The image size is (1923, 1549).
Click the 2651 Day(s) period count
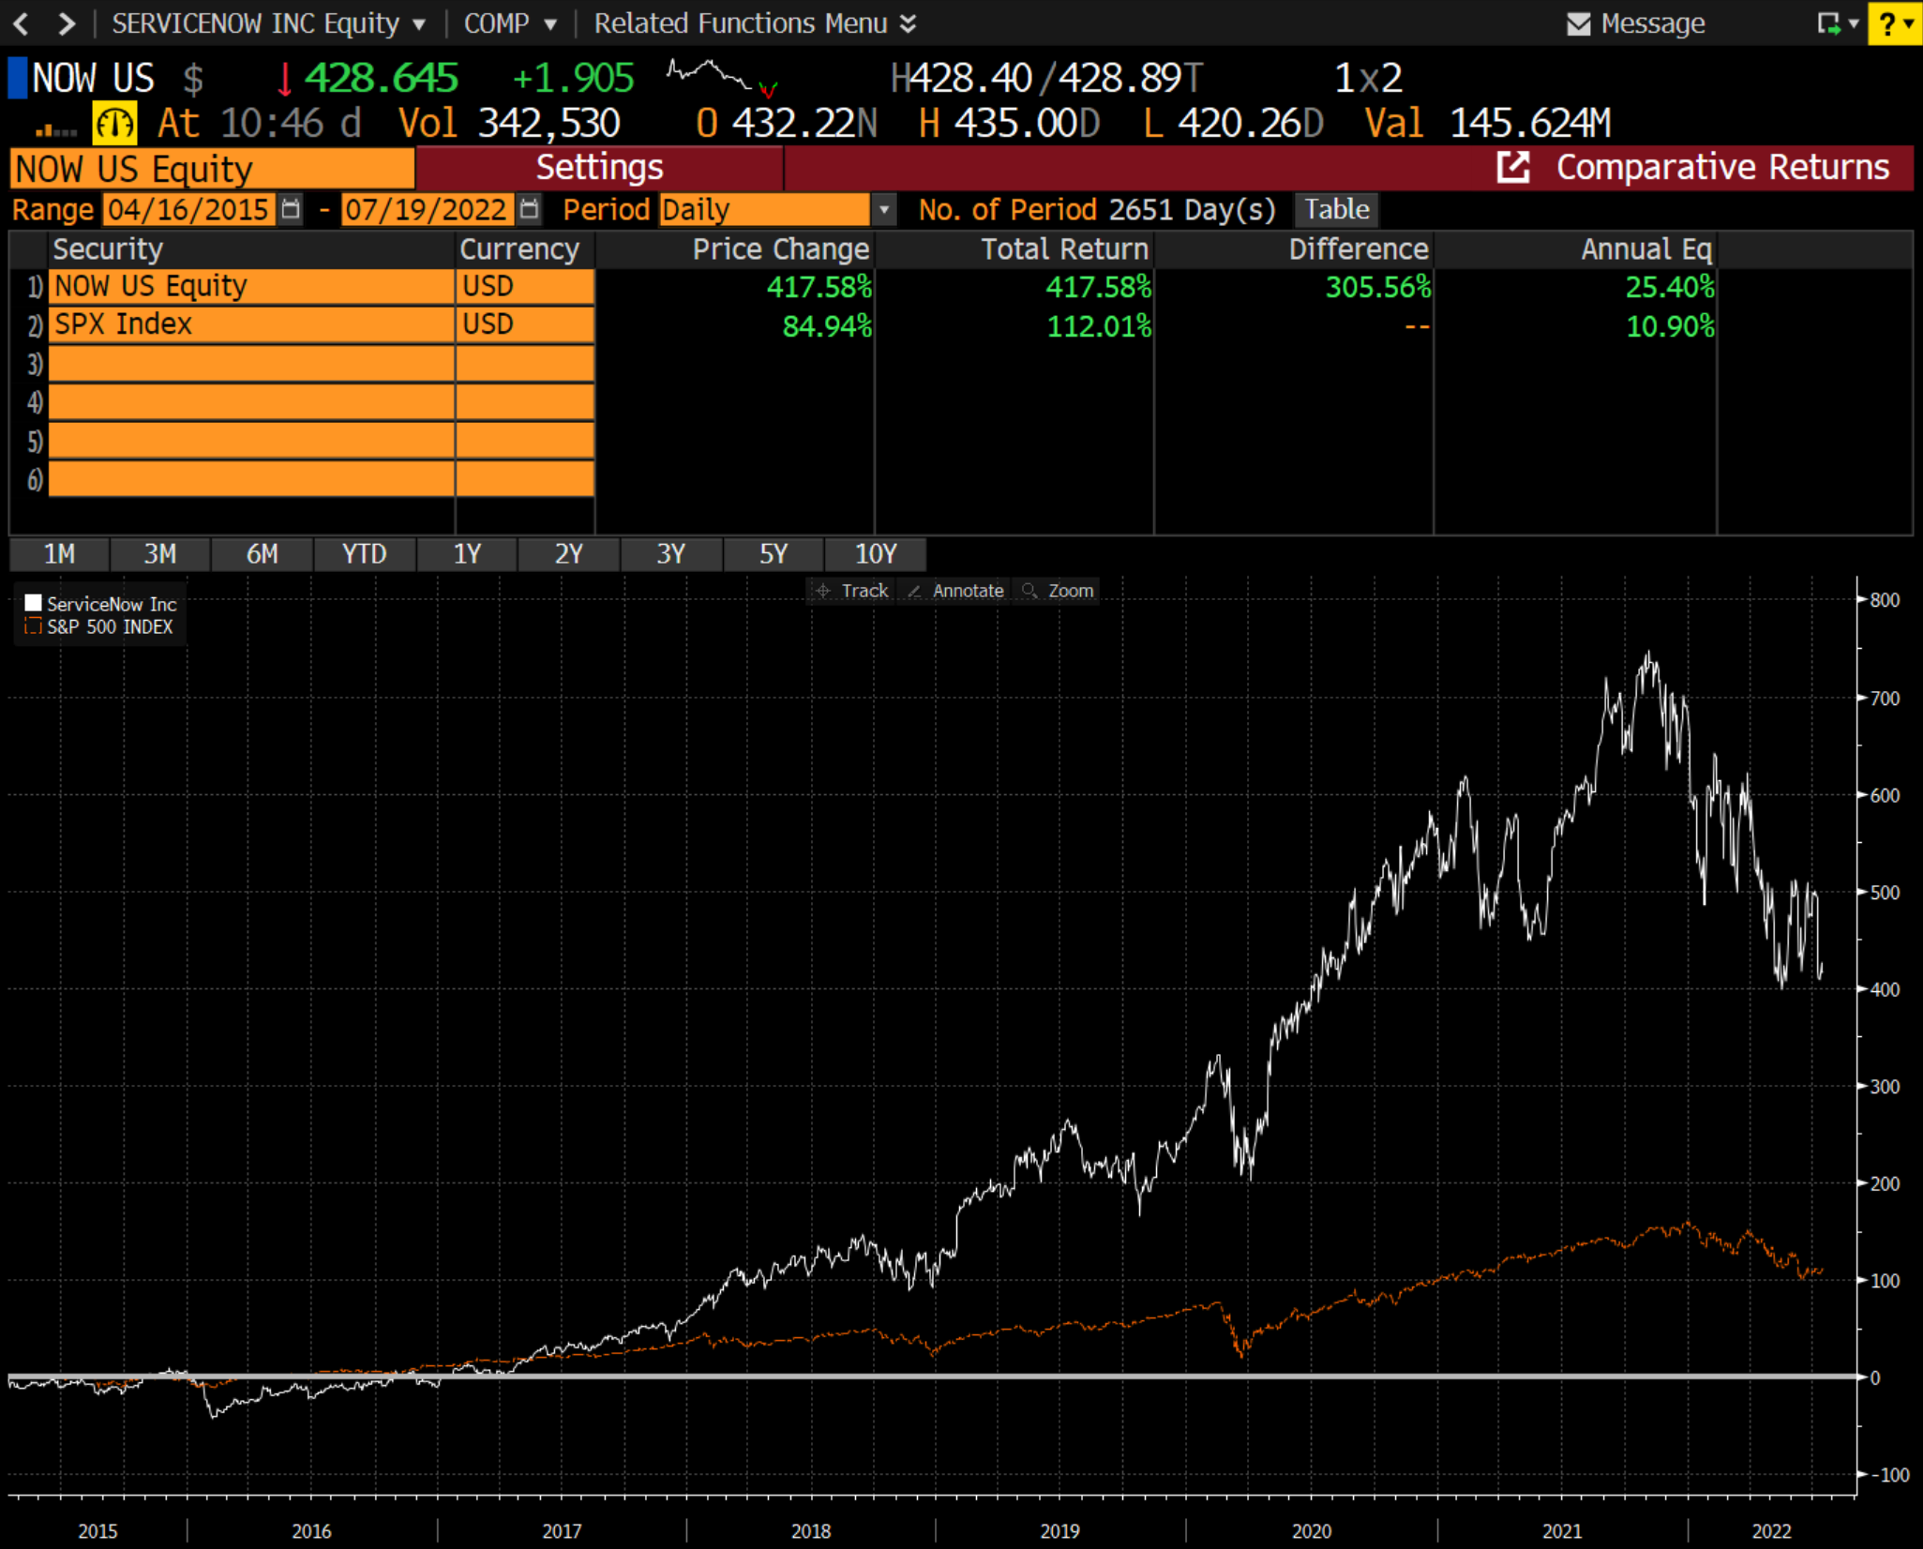click(1192, 209)
